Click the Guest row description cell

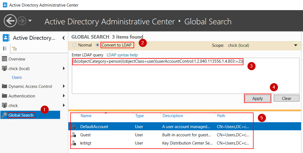[187, 135]
